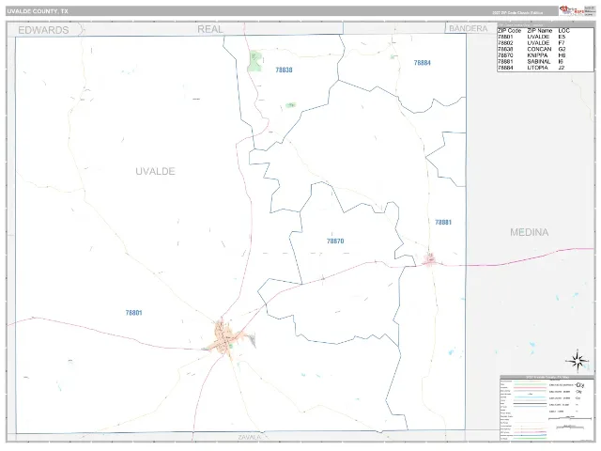The height and width of the screenshot is (451, 601).
Task: Click the blue 78801 ZIP label on the map
Action: pos(133,313)
